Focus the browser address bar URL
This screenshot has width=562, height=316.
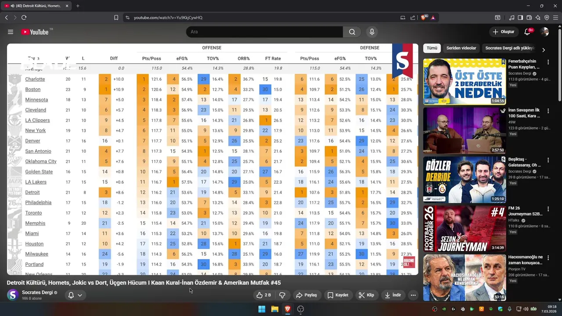168,18
